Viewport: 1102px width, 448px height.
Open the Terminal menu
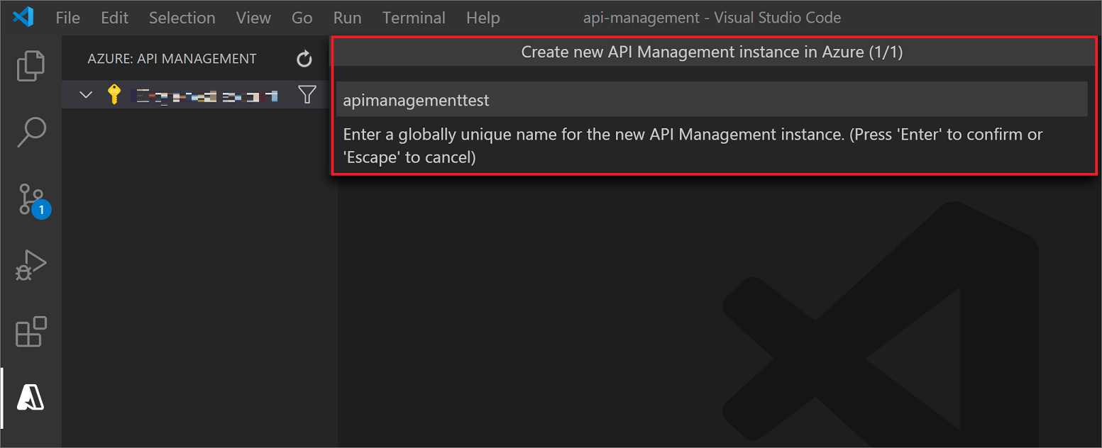(414, 17)
